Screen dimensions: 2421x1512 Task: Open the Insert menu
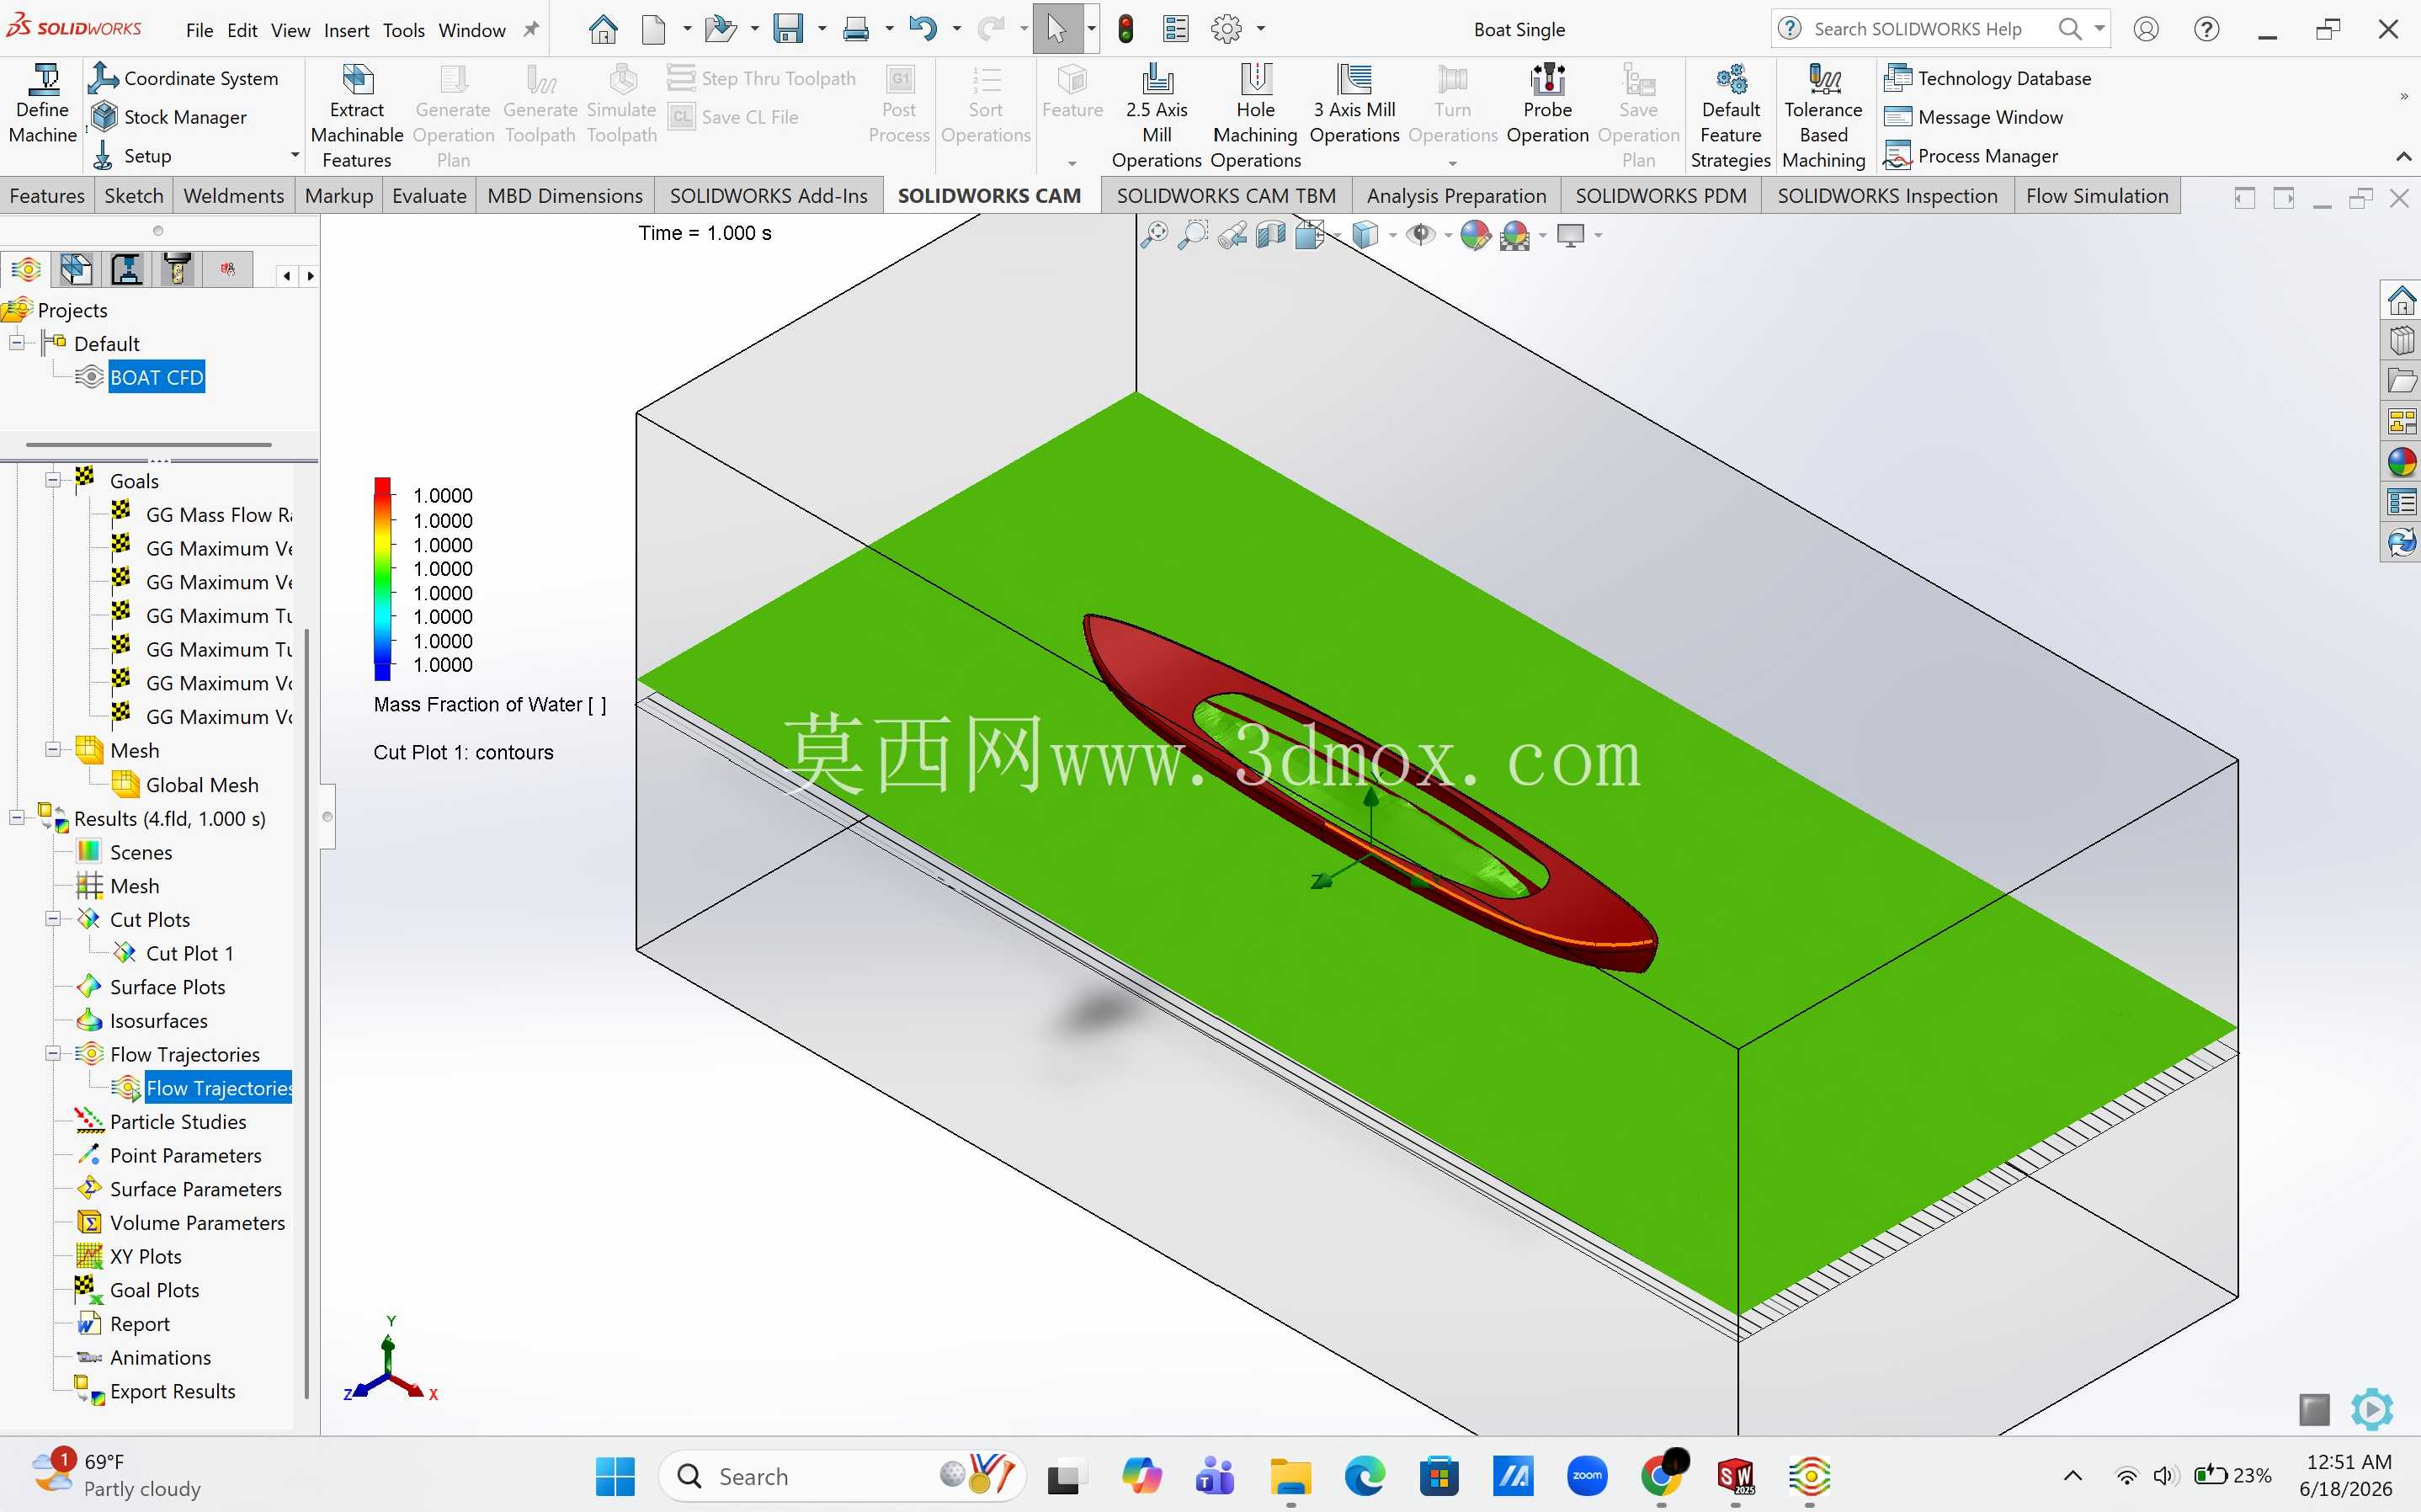pyautogui.click(x=346, y=30)
